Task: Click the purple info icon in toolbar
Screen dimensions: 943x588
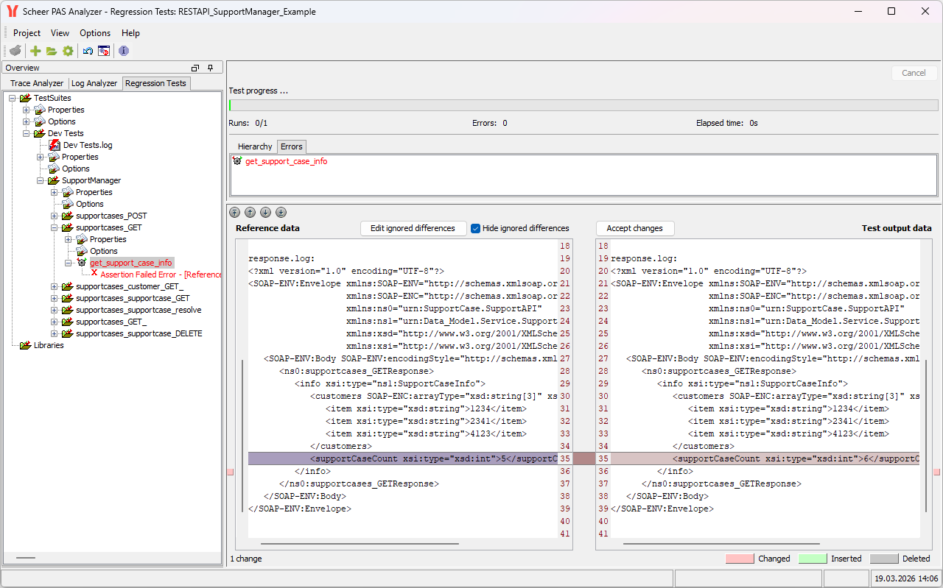Action: (124, 51)
